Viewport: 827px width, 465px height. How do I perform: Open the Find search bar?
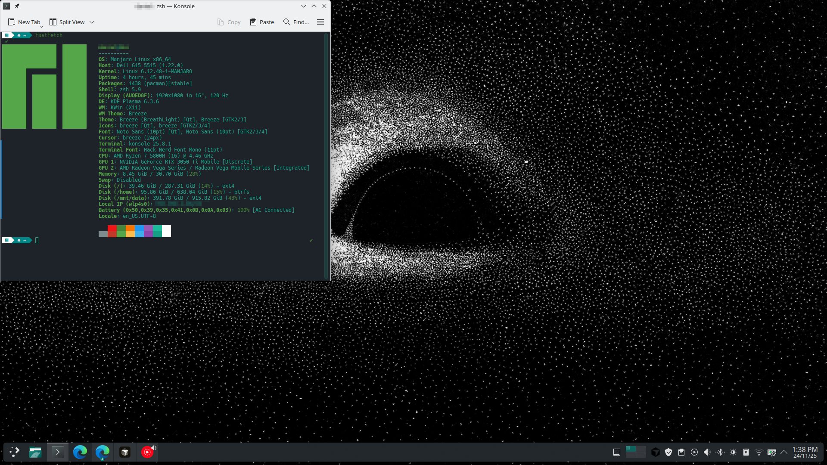296,22
